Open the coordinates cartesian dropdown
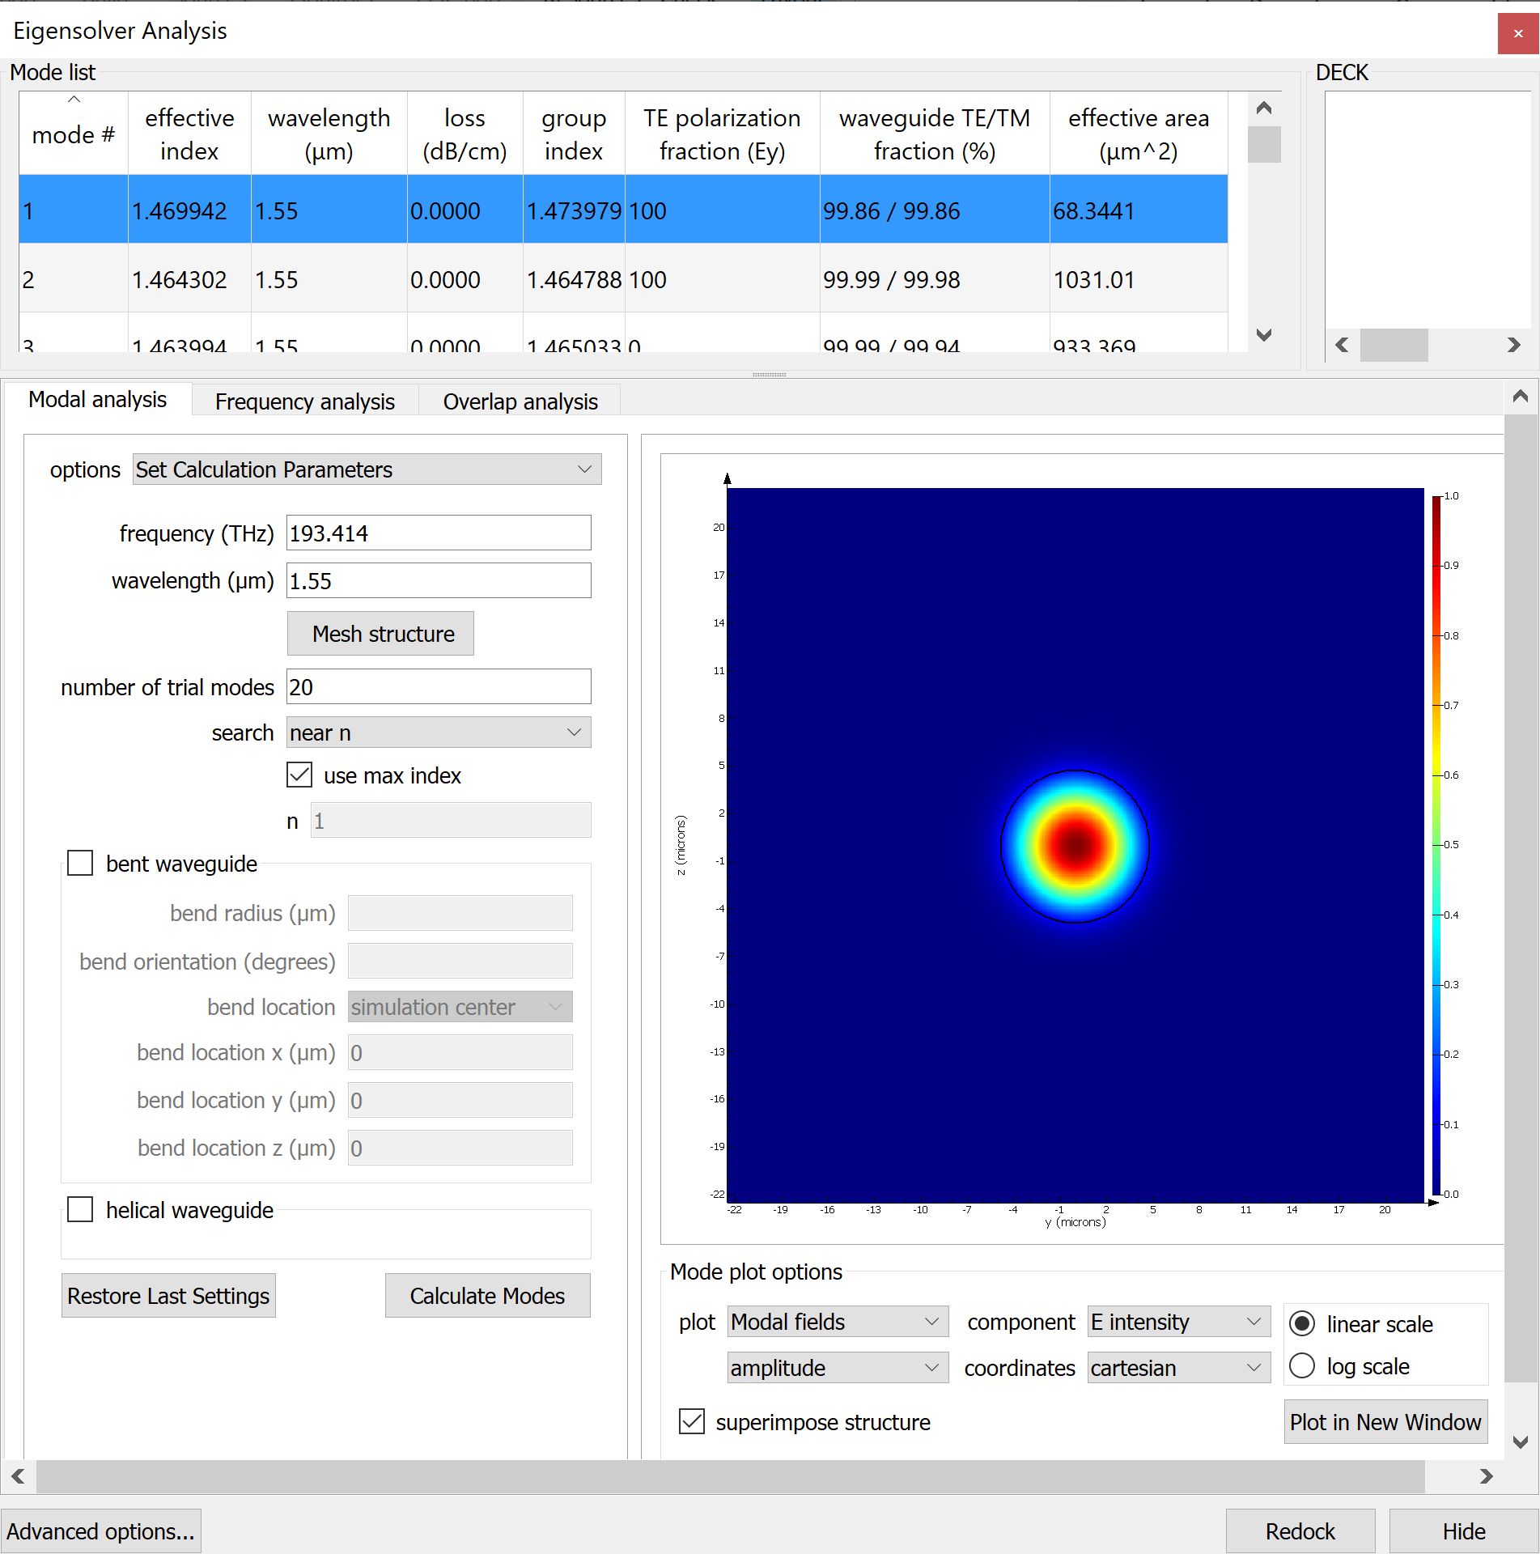This screenshot has width=1540, height=1554. click(1178, 1368)
